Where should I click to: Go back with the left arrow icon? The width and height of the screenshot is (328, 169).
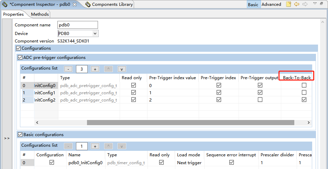pos(296,4)
